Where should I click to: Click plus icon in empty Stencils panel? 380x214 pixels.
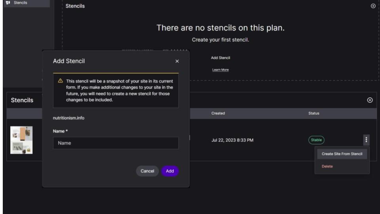tap(373, 6)
